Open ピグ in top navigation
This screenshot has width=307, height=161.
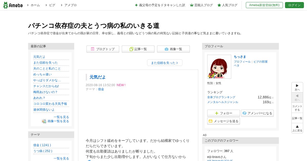(52, 5)
